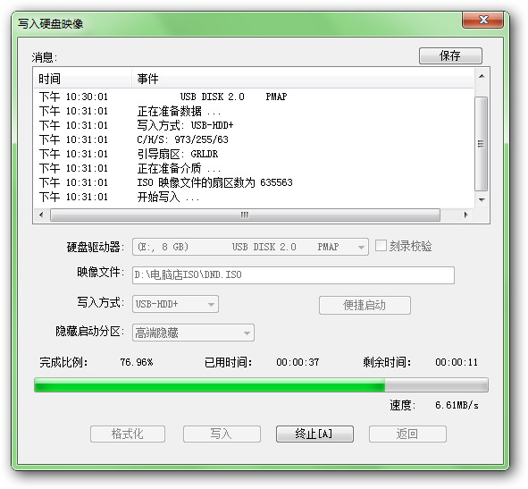Click the message list scroll up arrow
Screen dimensions: 528x489
(x=482, y=77)
